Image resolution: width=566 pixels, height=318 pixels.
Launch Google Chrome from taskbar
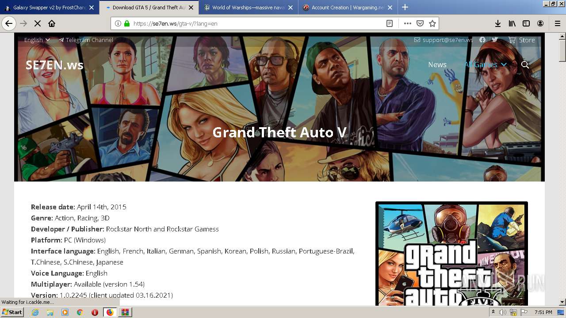pyautogui.click(x=80, y=312)
